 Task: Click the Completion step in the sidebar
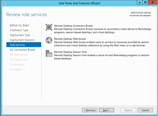[x=17, y=69]
